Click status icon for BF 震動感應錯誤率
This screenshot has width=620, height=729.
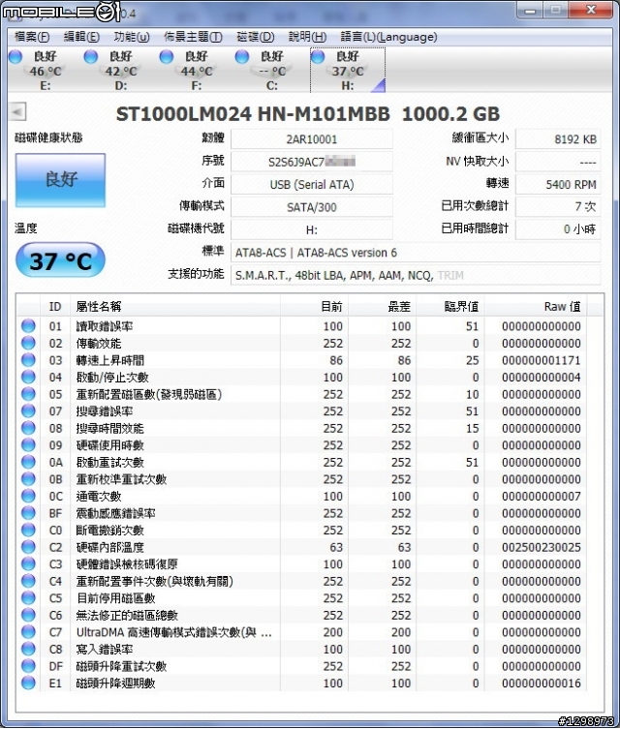(28, 513)
